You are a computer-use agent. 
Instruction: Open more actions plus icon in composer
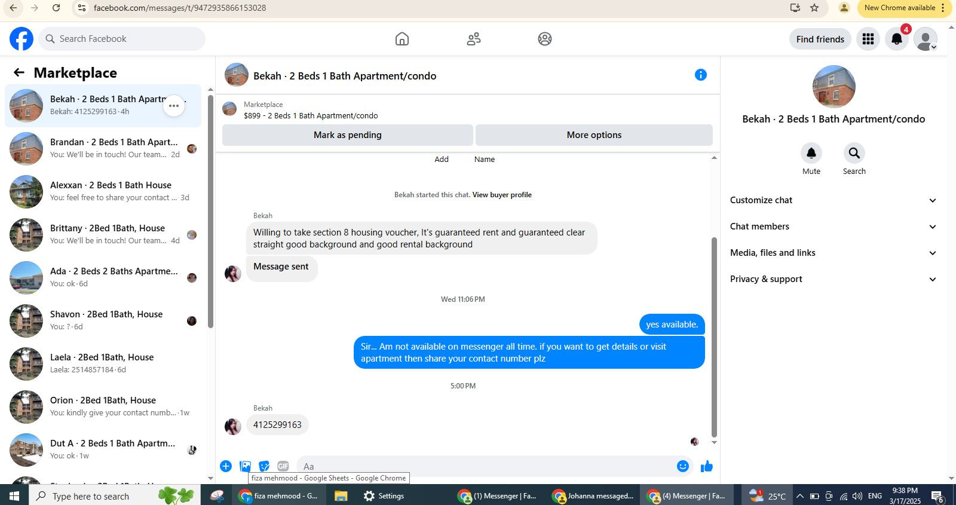(x=226, y=466)
